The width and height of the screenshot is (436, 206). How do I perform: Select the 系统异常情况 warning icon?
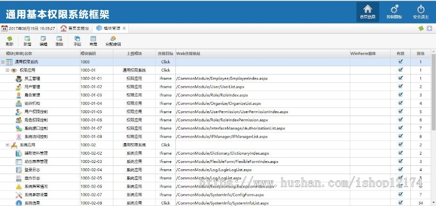click(x=18, y=186)
